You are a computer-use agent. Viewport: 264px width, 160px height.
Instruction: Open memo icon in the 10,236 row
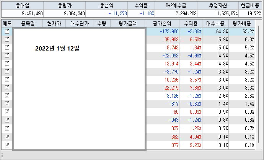[x=7, y=80]
